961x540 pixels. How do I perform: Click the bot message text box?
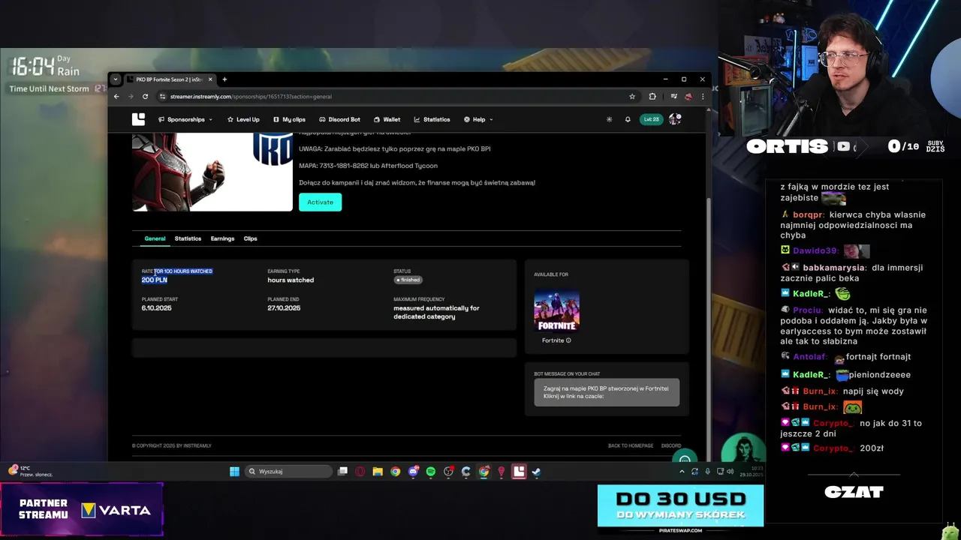point(607,392)
